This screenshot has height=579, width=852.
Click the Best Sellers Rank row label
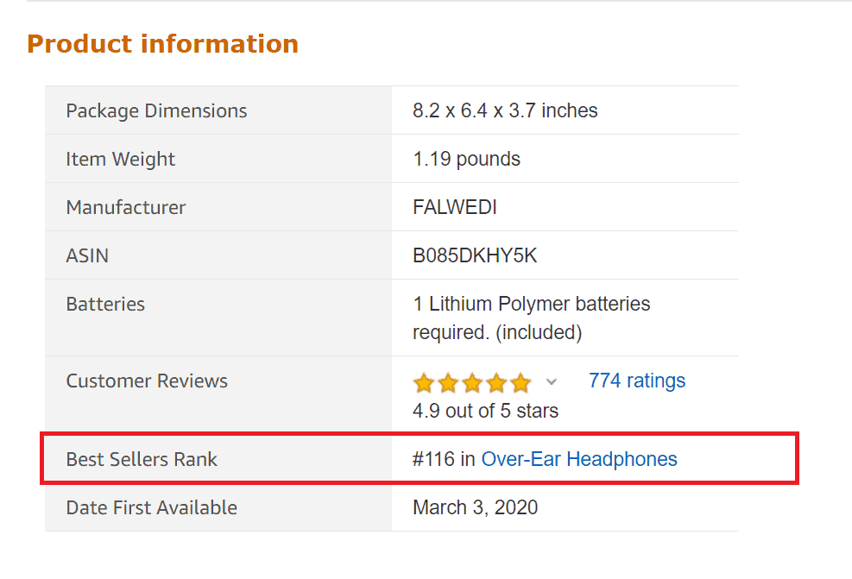[142, 459]
